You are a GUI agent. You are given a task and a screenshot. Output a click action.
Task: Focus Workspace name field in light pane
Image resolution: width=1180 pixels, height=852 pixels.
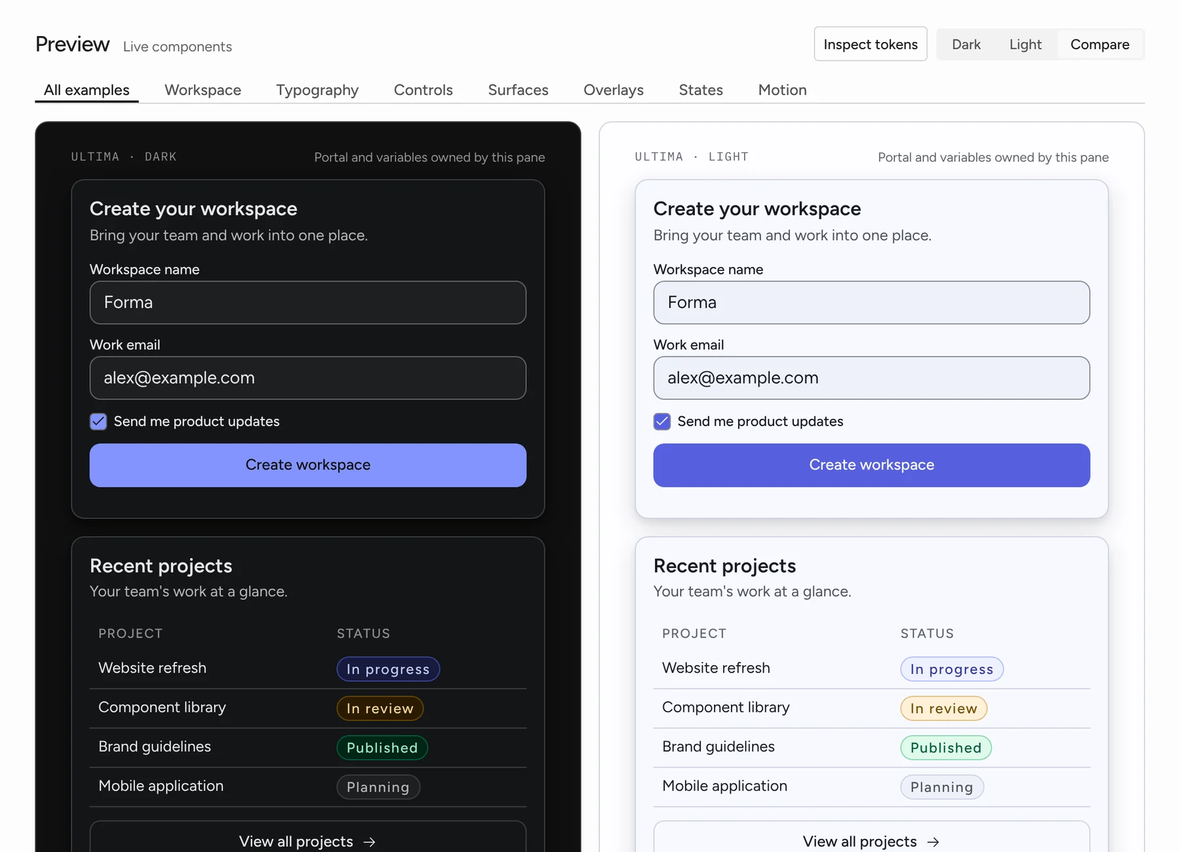871,302
